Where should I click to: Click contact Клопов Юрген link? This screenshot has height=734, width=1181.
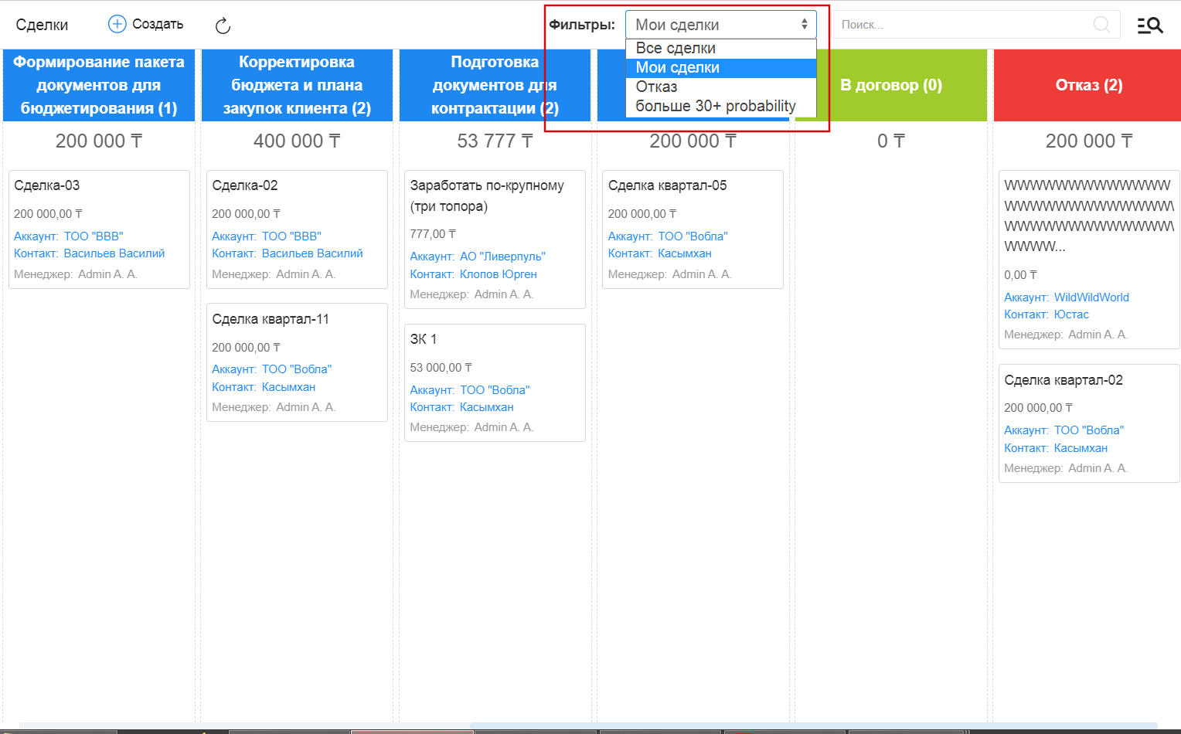pyautogui.click(x=498, y=274)
